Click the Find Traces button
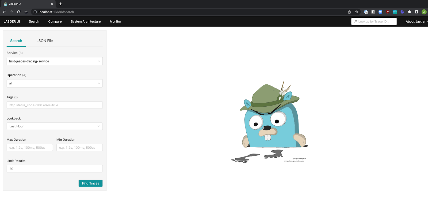The width and height of the screenshot is (428, 213). click(90, 183)
